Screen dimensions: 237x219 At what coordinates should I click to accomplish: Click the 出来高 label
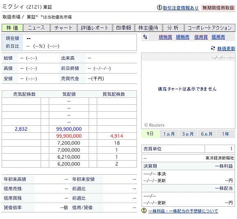point(68,58)
